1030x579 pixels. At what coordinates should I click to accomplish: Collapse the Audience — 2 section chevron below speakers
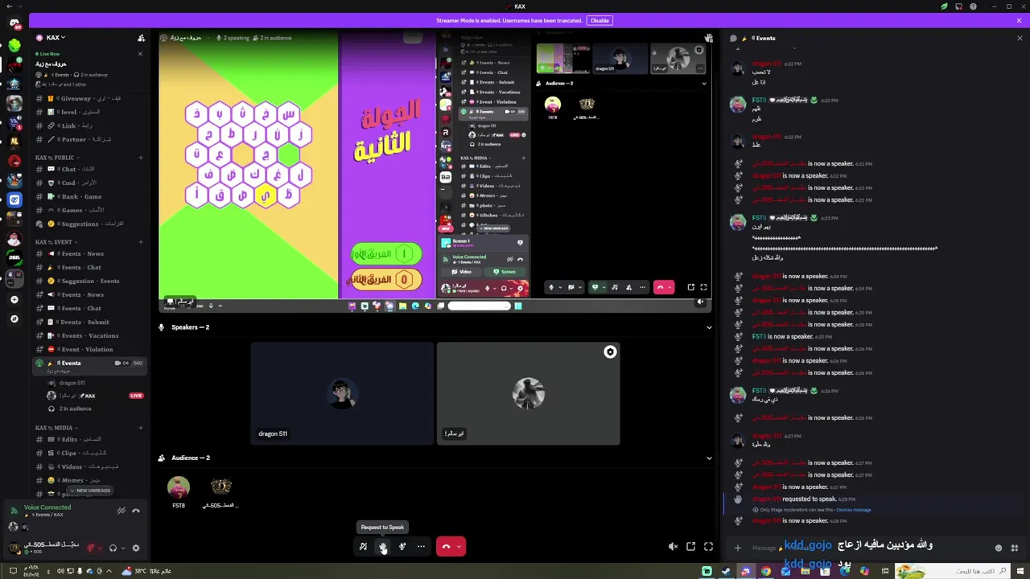[709, 458]
